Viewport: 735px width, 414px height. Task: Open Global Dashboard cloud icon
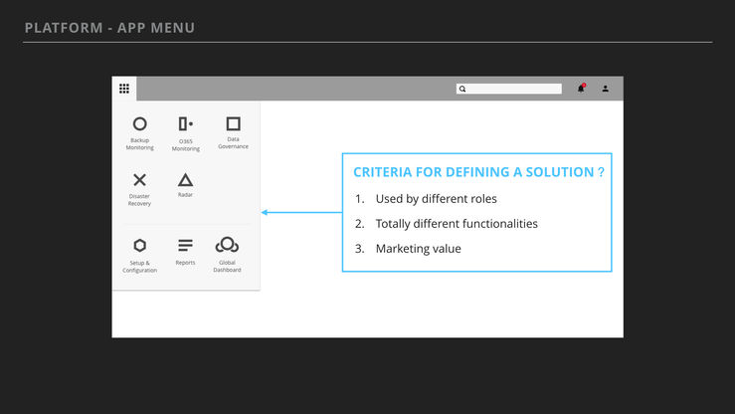click(227, 245)
